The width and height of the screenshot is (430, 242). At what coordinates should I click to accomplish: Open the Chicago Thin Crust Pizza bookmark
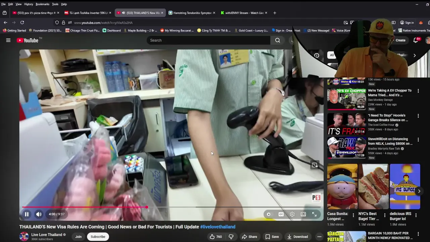(83, 30)
